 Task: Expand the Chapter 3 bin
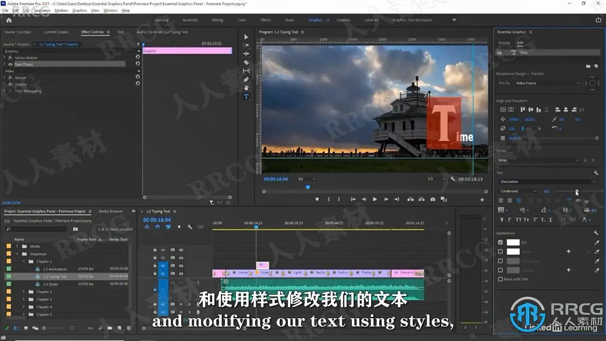pos(24,299)
